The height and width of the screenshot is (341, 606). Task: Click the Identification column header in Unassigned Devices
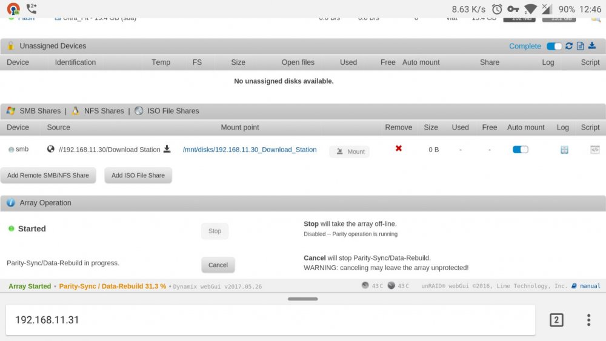pyautogui.click(x=75, y=62)
